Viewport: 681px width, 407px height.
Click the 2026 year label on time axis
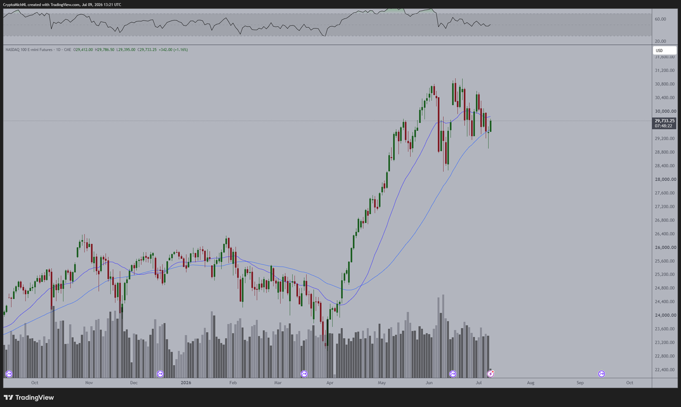tap(186, 383)
